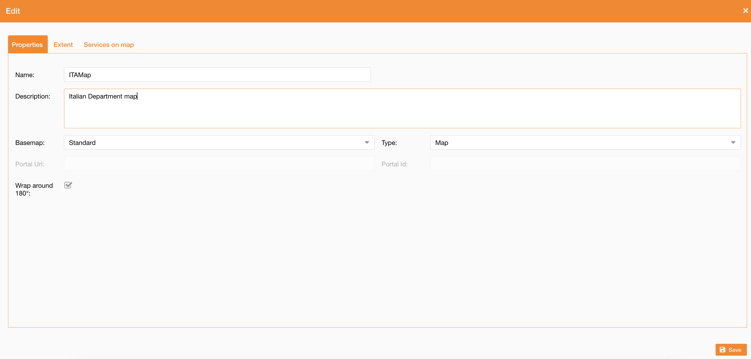Toggle the Wrap around 180° checkbox
Screen dimensions: 751x359
click(68, 185)
